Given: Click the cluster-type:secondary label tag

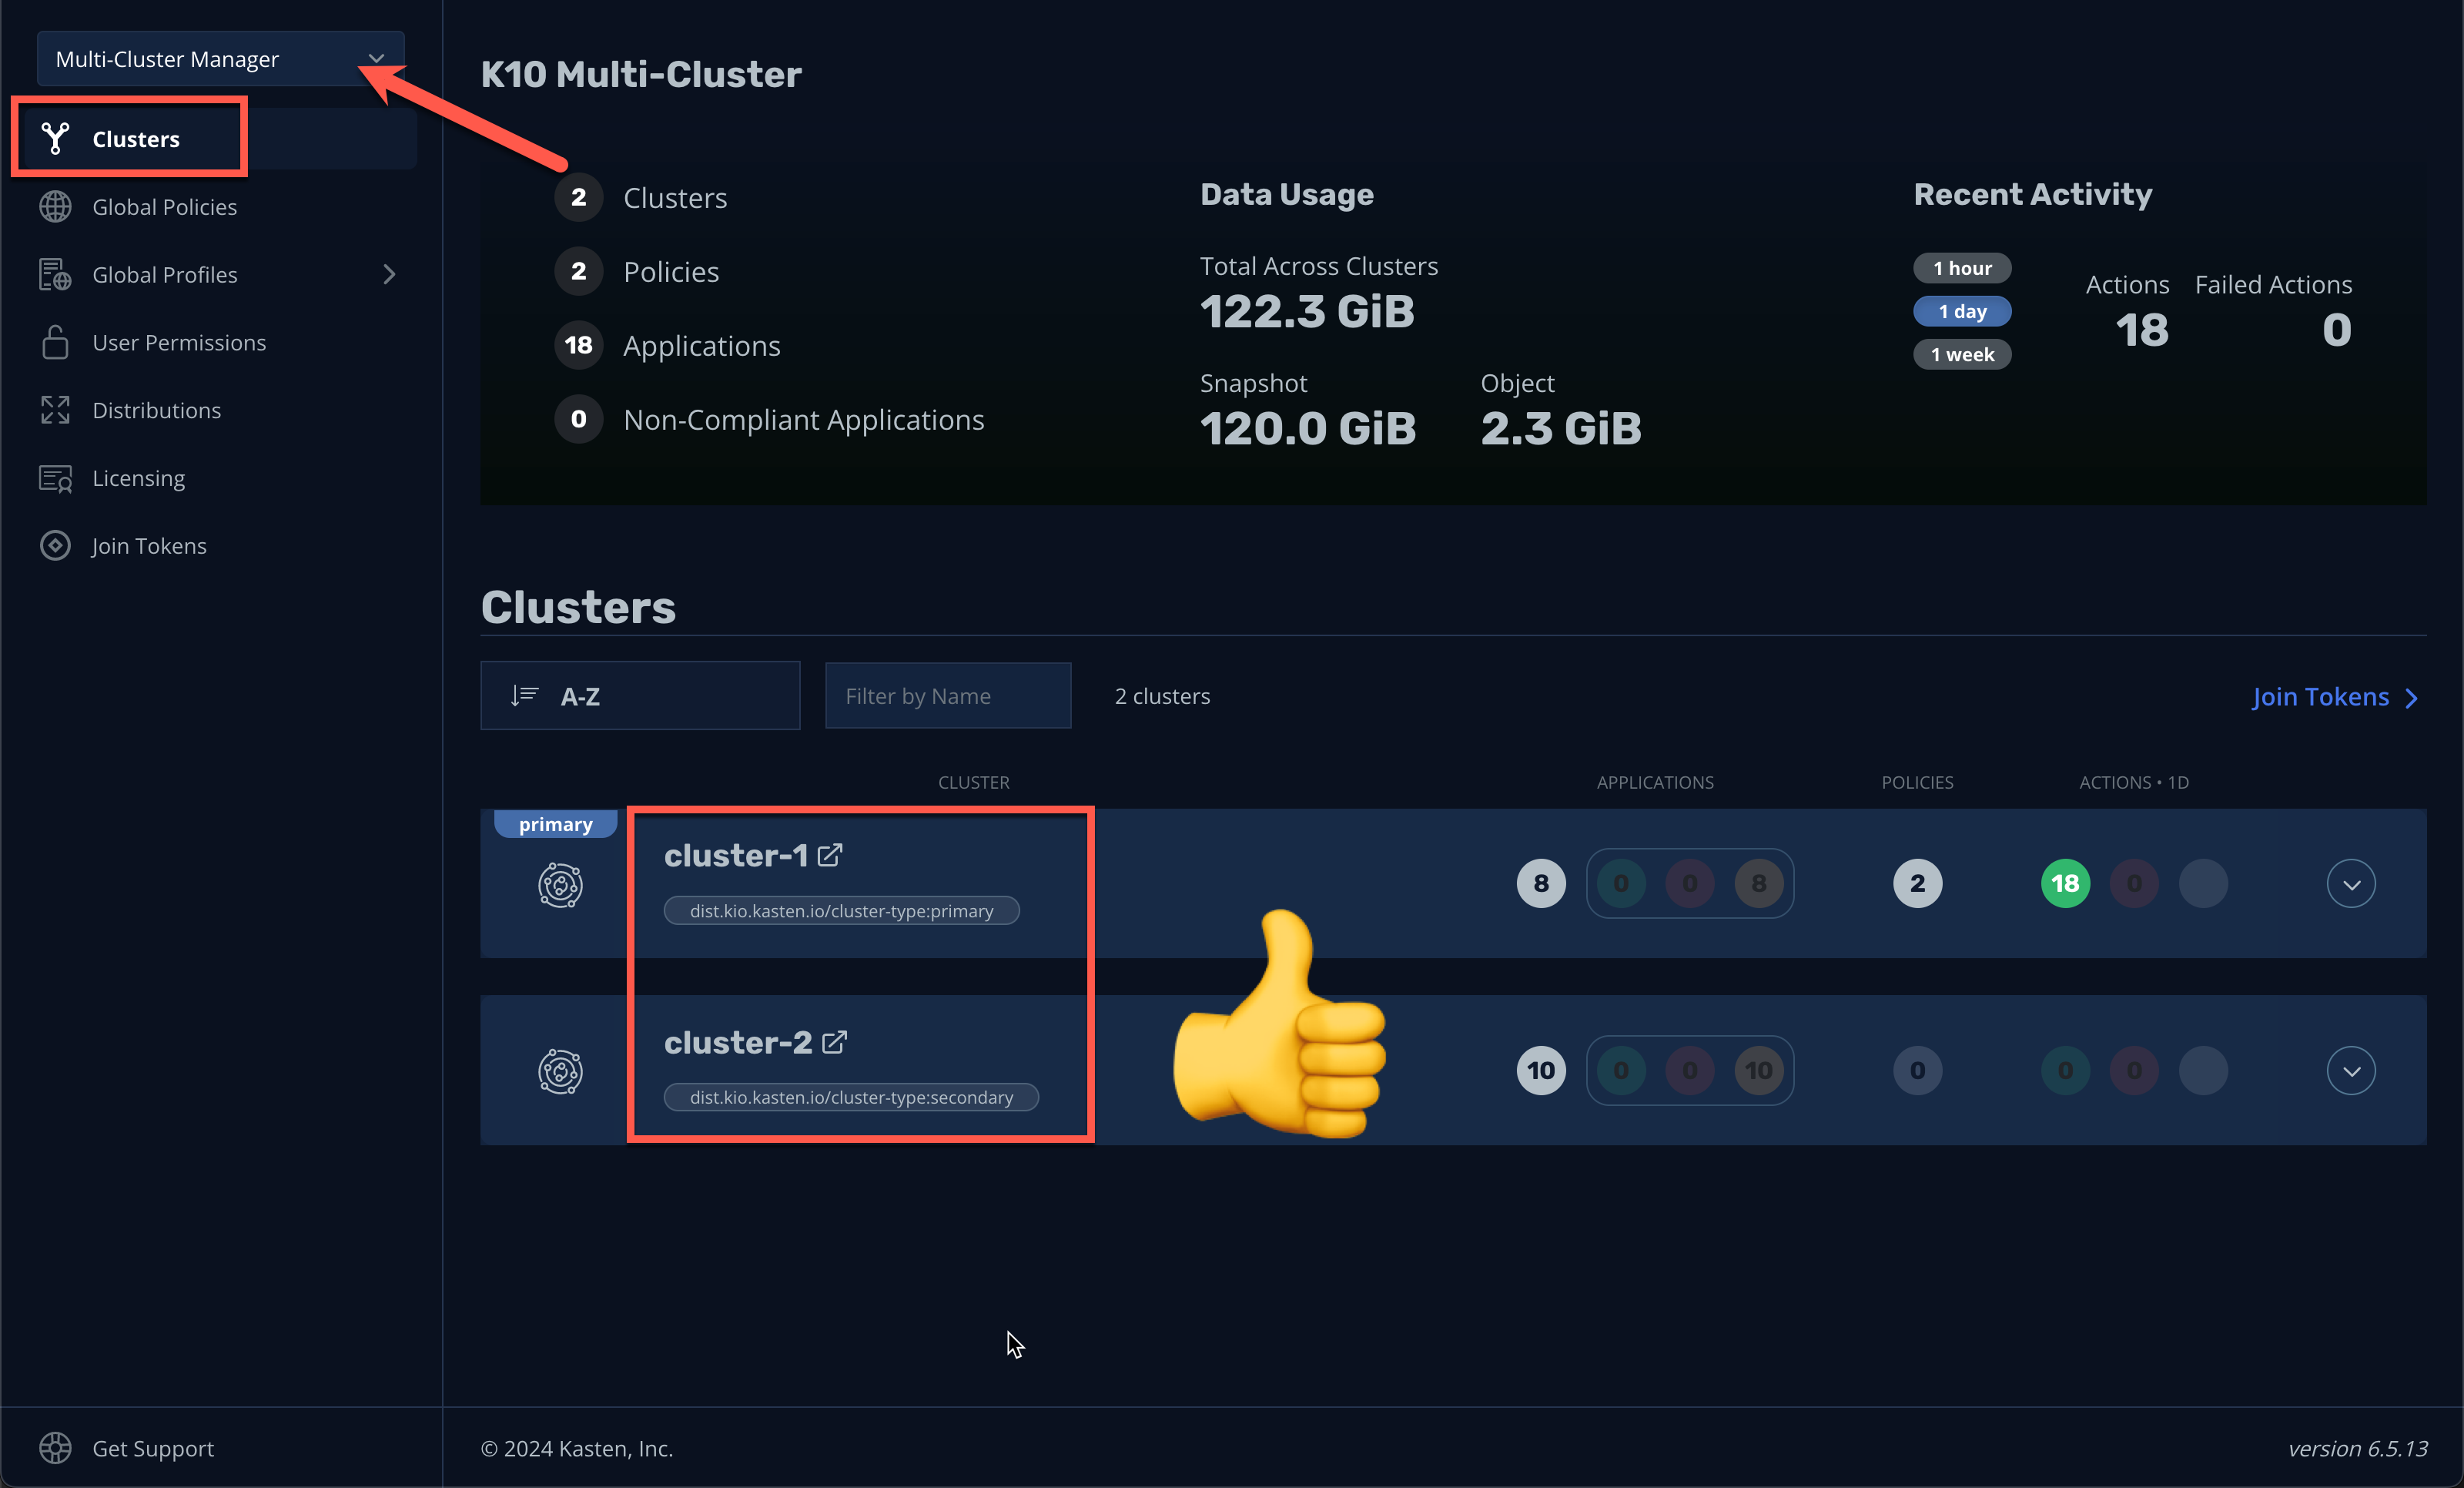Looking at the screenshot, I should pyautogui.click(x=851, y=1097).
